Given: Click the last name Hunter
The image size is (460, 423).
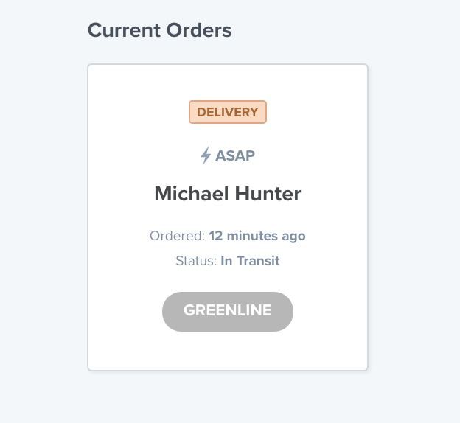Looking at the screenshot, I should point(268,194).
